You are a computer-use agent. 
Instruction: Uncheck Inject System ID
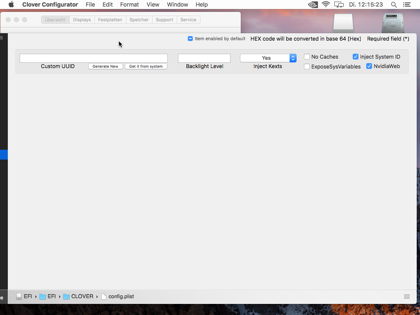pos(356,57)
